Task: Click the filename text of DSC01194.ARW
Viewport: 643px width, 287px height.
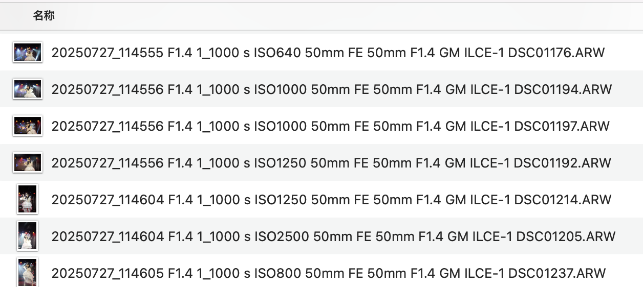Action: (x=331, y=89)
